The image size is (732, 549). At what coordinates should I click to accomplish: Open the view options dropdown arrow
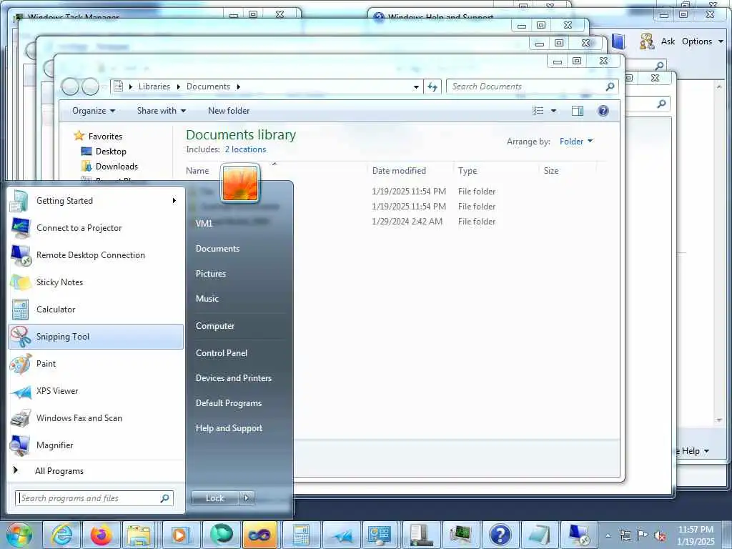tap(554, 111)
